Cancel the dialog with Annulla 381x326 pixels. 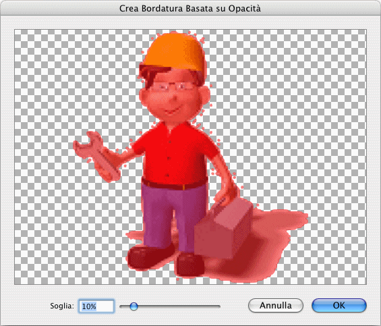(276, 305)
